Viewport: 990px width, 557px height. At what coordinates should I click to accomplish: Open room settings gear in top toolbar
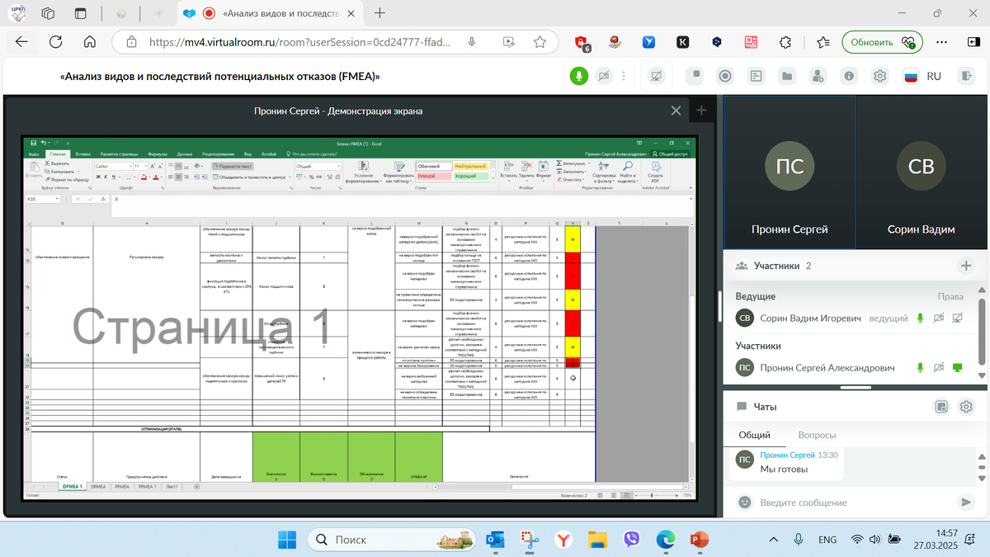point(880,76)
